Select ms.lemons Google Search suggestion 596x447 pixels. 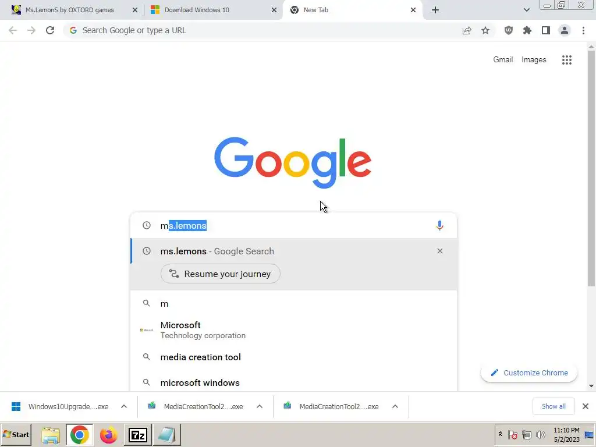(x=293, y=251)
